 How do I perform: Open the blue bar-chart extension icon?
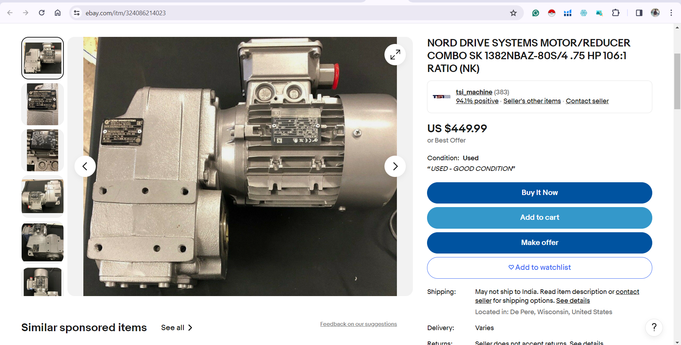click(567, 13)
